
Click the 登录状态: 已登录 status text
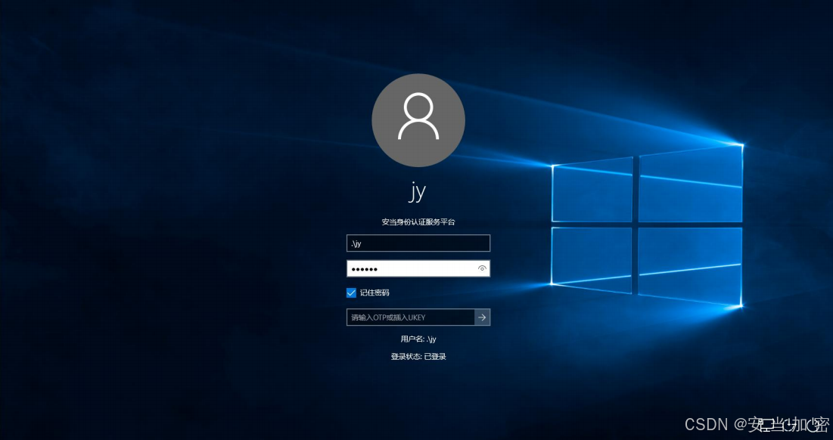(418, 357)
